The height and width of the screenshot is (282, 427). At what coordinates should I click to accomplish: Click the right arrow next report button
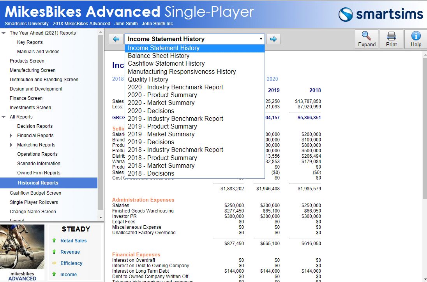[273, 39]
